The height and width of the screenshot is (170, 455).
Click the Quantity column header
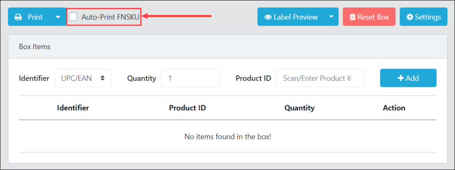(299, 108)
